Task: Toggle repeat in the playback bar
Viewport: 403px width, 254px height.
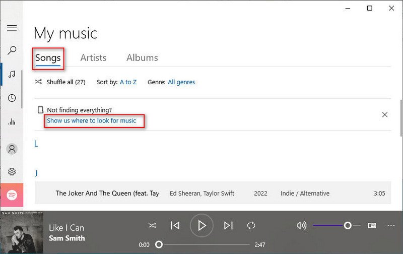Action: 251,225
